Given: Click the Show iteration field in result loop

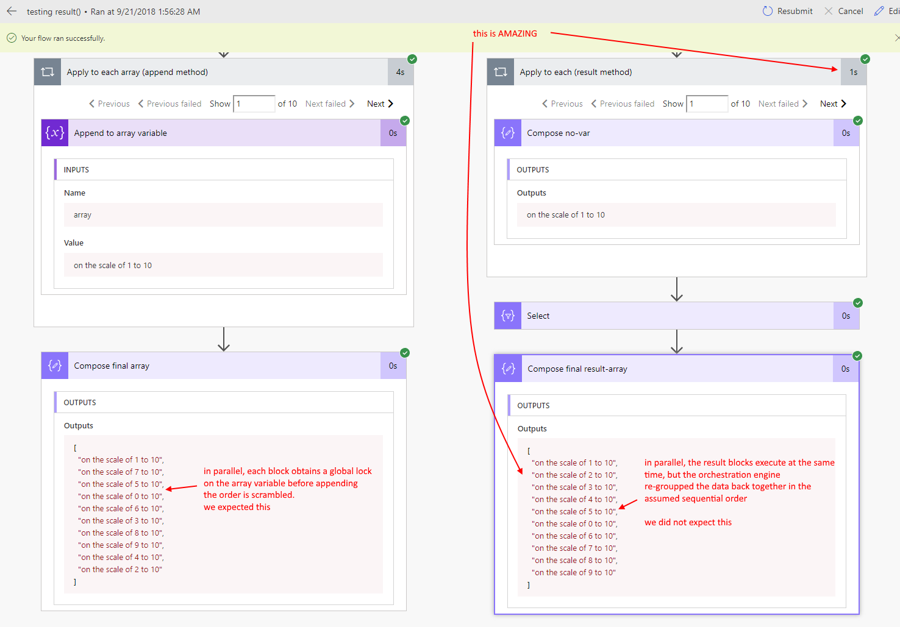Looking at the screenshot, I should pos(707,104).
